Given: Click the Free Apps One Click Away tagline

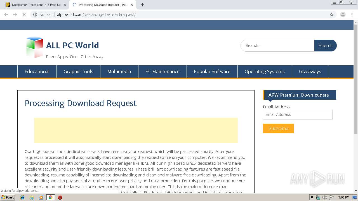Looking at the screenshot, I should (x=75, y=57).
